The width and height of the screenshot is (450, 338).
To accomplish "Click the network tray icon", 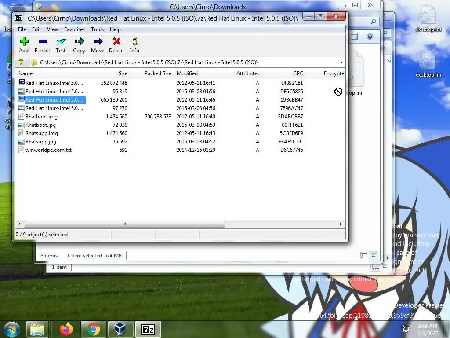I will point(406,329).
